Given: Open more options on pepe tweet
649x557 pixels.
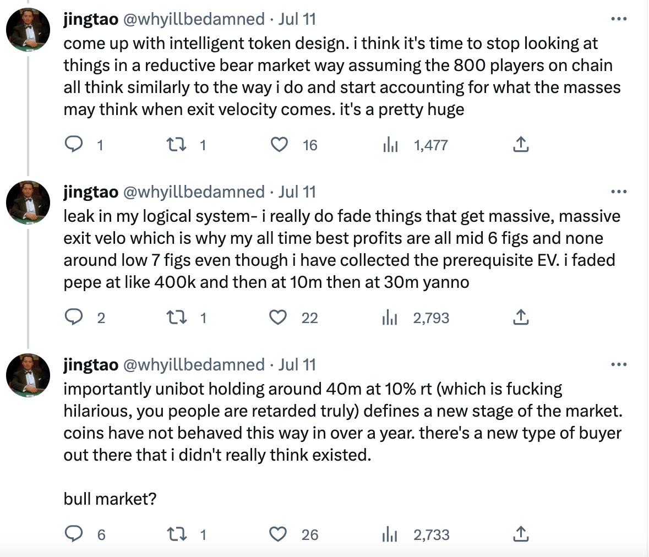Looking at the screenshot, I should tap(619, 192).
